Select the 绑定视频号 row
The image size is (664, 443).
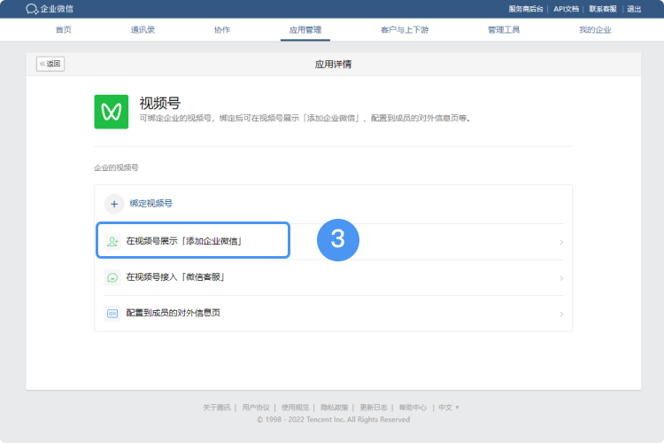click(333, 204)
